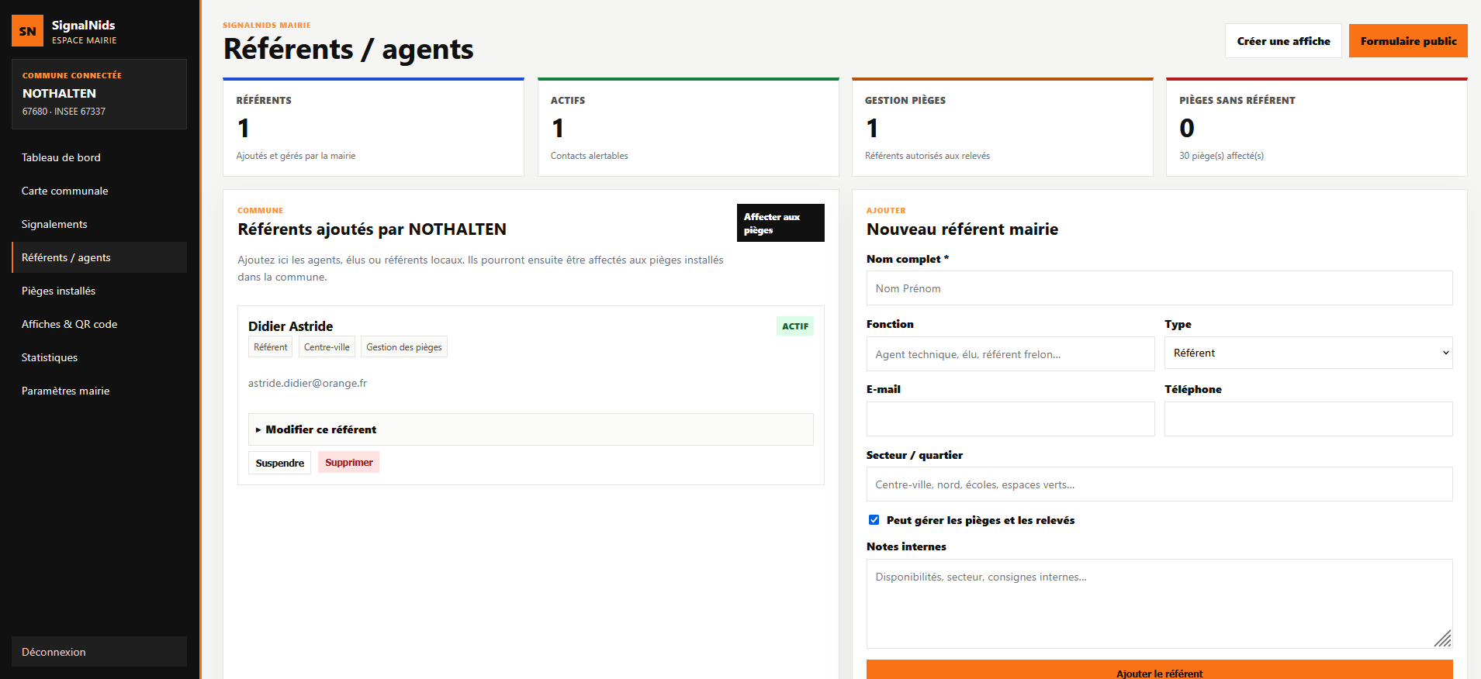1481x679 pixels.
Task: Focus the Nom complet input field
Action: click(x=1159, y=288)
